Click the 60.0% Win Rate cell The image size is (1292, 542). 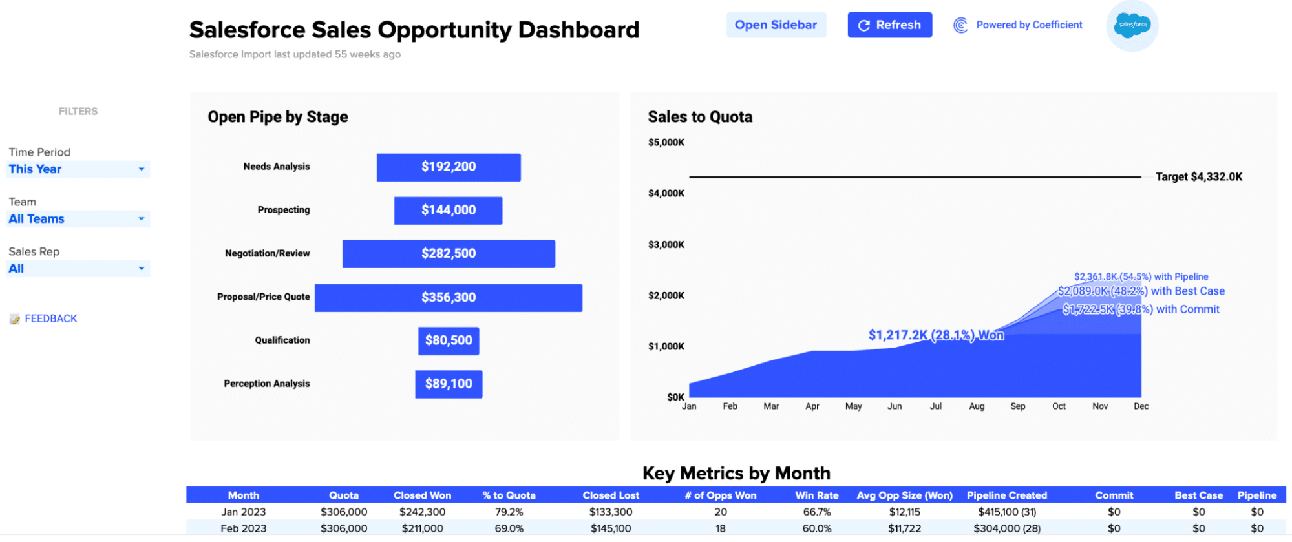click(817, 528)
